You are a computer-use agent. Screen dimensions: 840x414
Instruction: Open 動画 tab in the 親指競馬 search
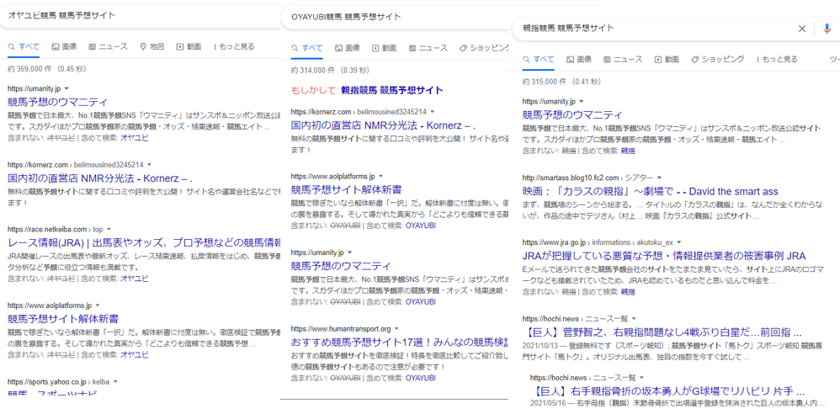667,60
